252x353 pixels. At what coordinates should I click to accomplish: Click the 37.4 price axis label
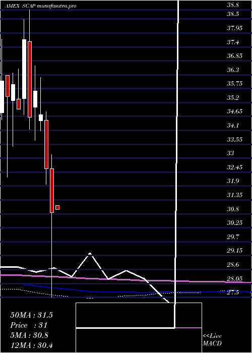pos(233,42)
